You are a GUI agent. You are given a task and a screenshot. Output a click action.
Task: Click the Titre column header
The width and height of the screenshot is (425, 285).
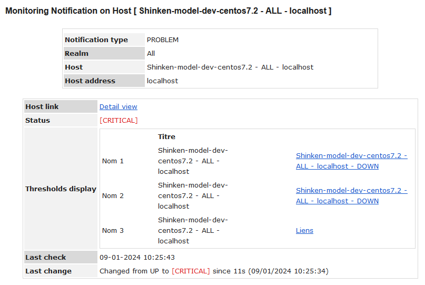166,136
